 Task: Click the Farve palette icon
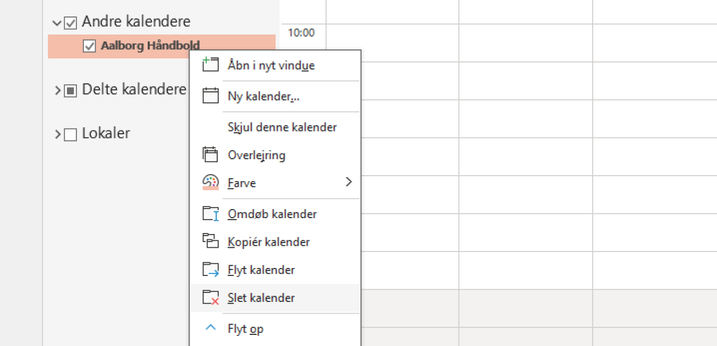(x=210, y=182)
